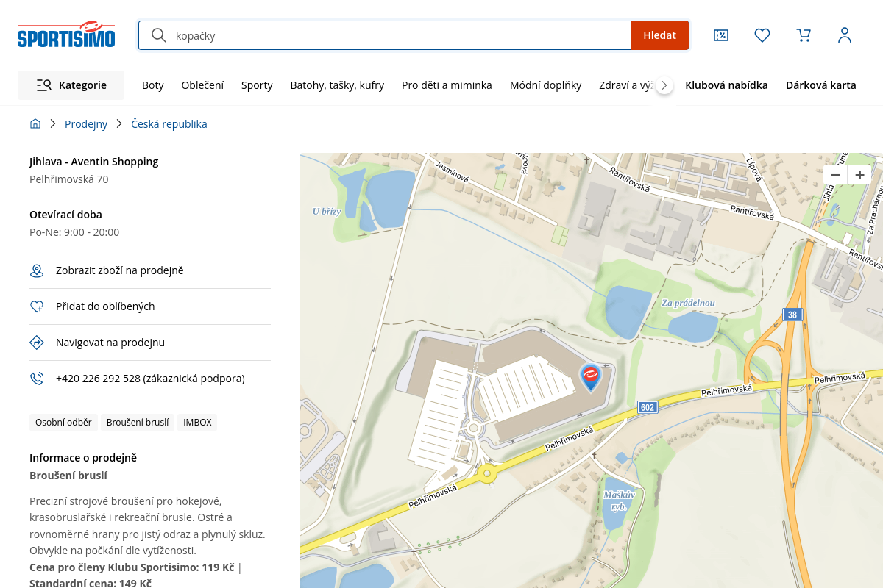883x588 pixels.
Task: Open the discount coupon icon in header
Action: pos(721,35)
